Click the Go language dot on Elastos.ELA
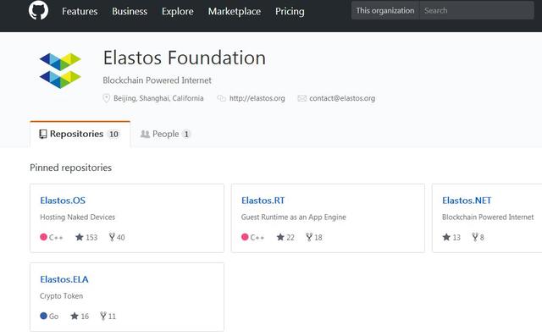 tap(43, 316)
